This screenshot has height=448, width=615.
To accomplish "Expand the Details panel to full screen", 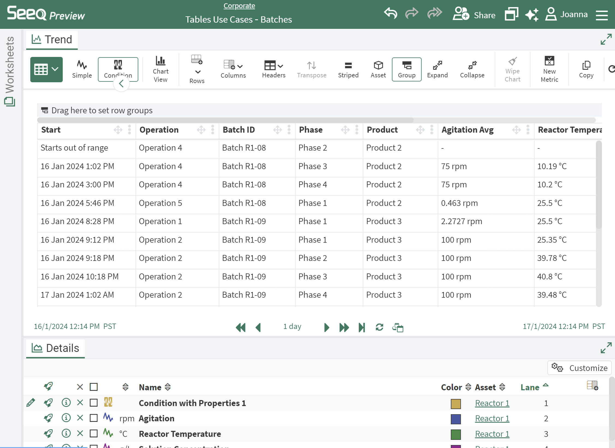I will tap(606, 348).
